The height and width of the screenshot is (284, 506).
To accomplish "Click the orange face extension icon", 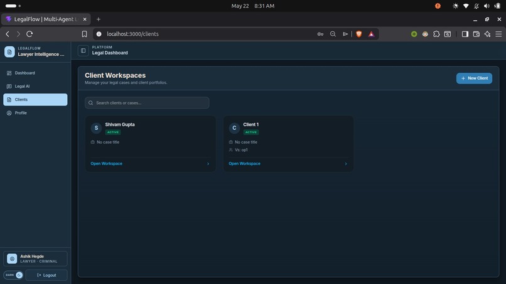I will coord(425,34).
